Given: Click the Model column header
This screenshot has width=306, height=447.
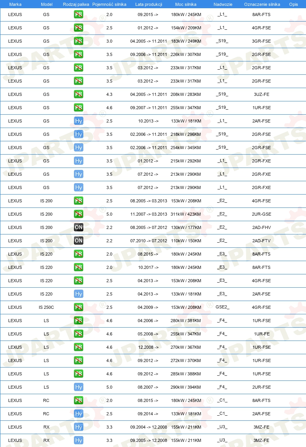Looking at the screenshot, I should 47,4.
